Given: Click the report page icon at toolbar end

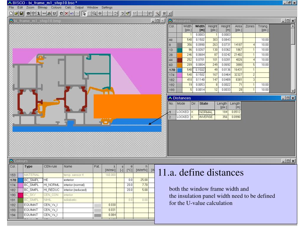Looking at the screenshot, I should (170, 14).
